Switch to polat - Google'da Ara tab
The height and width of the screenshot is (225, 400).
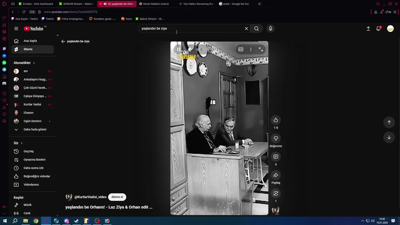pos(236,4)
